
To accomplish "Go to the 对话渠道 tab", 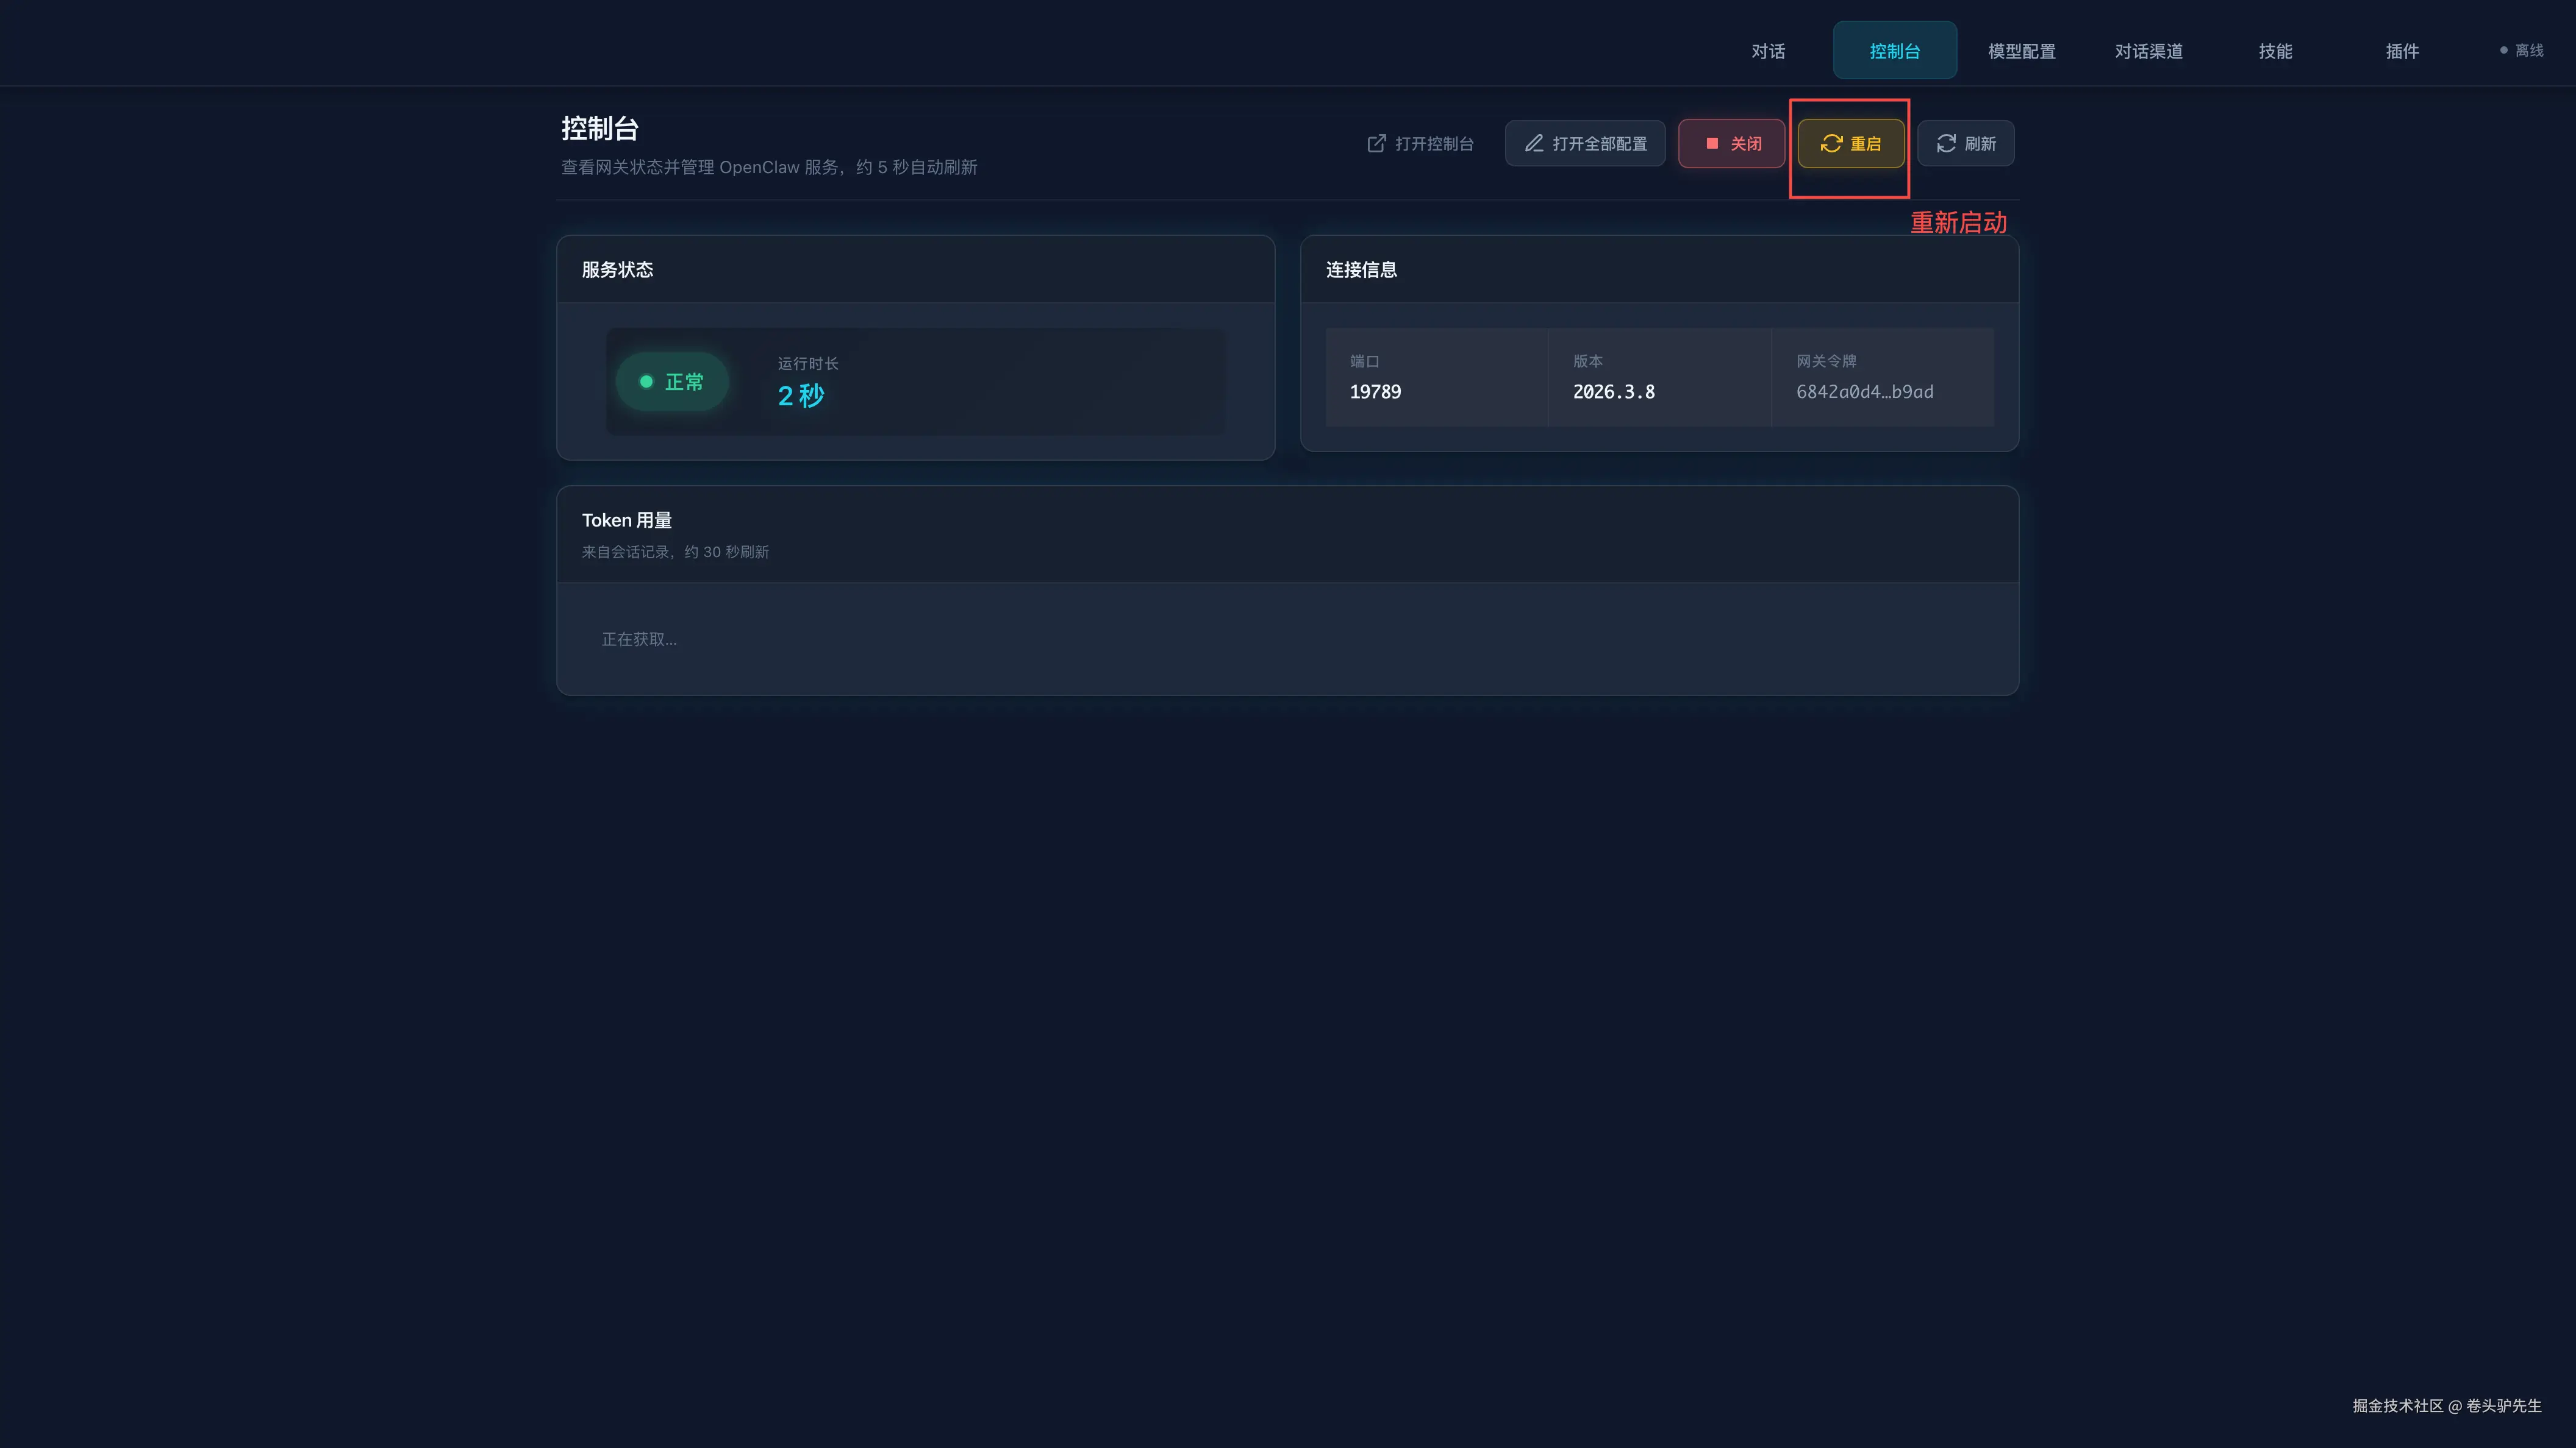I will pyautogui.click(x=2148, y=51).
